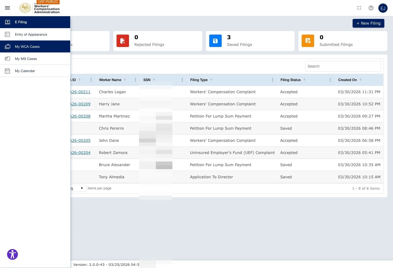Click the blue Saved Filings icon
Image resolution: width=393 pixels, height=268 pixels.
coord(215,41)
